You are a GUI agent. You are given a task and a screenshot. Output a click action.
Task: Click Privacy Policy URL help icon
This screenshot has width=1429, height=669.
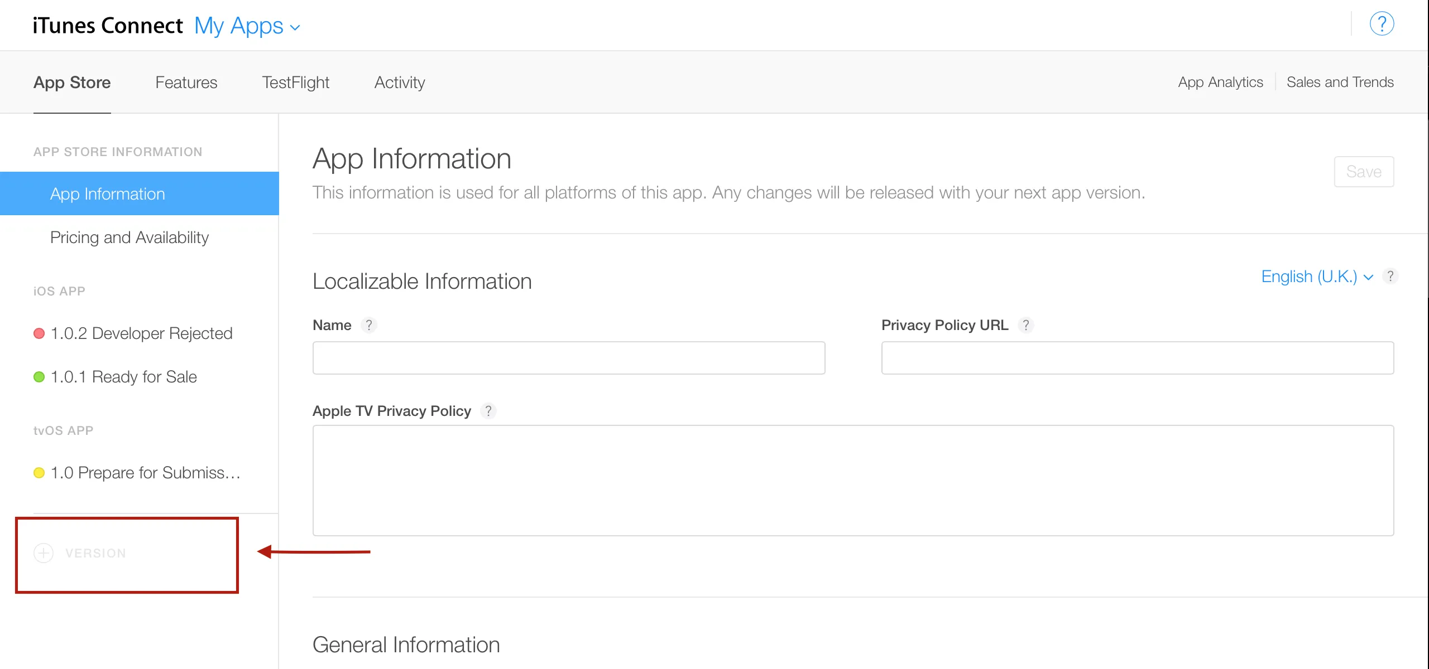pos(1025,325)
